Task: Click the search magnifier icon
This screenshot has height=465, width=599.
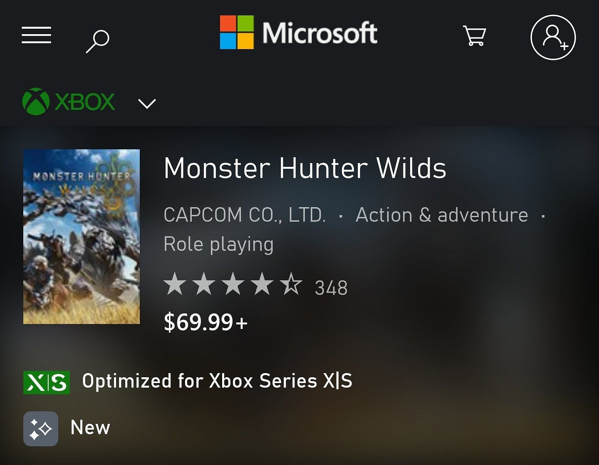Action: [x=98, y=41]
